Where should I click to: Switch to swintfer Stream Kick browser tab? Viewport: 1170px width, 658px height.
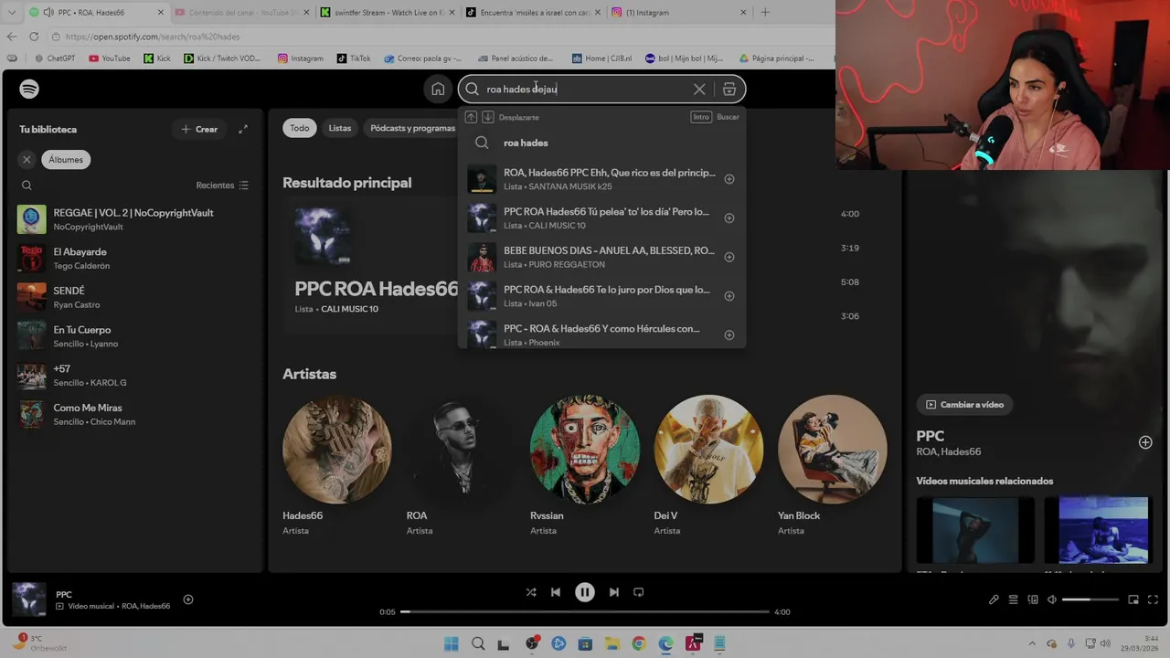387,13
